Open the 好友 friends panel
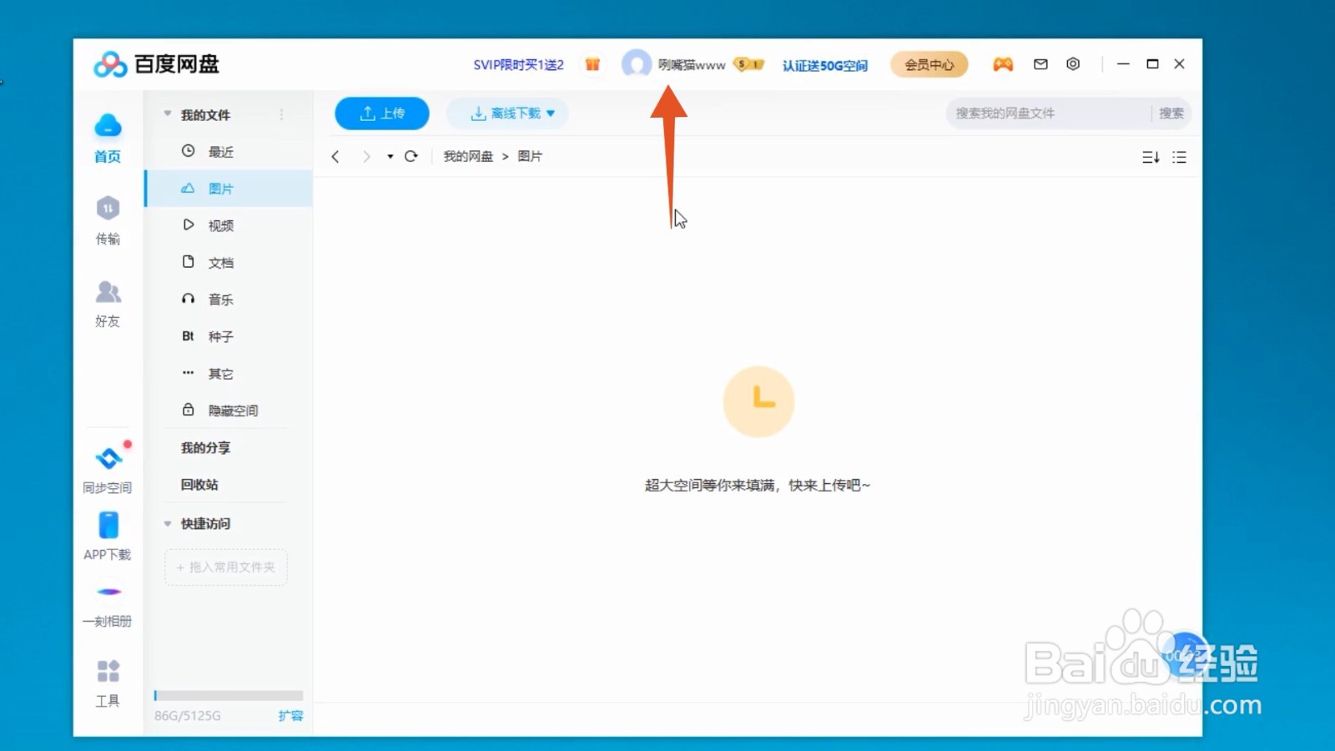The width and height of the screenshot is (1335, 751). [x=107, y=304]
